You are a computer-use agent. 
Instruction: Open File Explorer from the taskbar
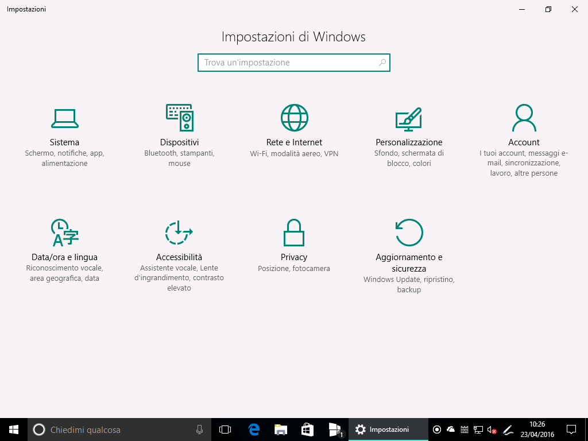tap(280, 430)
